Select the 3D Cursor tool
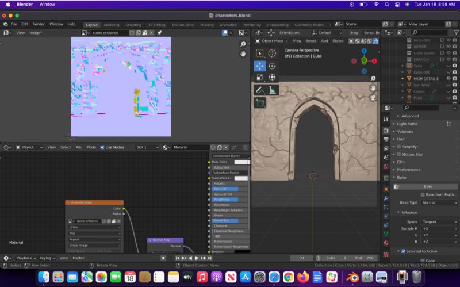 (x=272, y=53)
